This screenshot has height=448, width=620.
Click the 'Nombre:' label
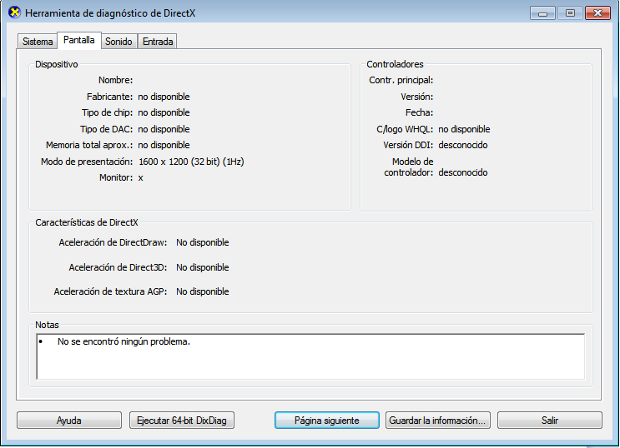pos(115,80)
